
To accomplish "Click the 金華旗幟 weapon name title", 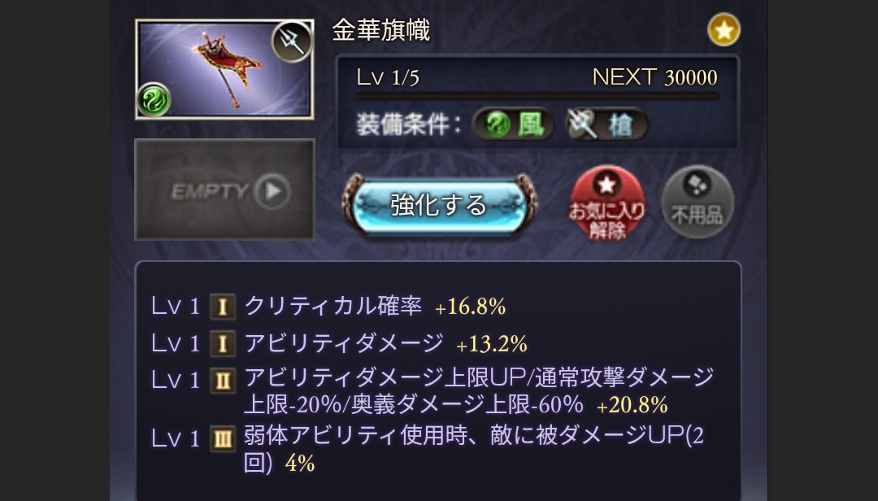I will click(x=380, y=30).
